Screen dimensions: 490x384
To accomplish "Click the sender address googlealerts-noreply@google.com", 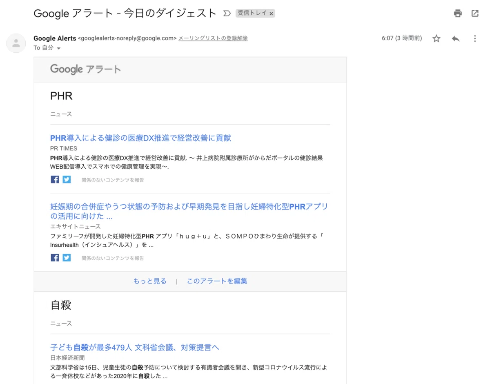I will coord(127,38).
